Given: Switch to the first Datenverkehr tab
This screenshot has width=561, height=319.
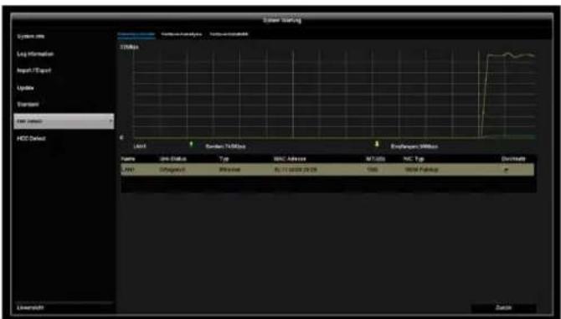Looking at the screenshot, I should pos(136,34).
